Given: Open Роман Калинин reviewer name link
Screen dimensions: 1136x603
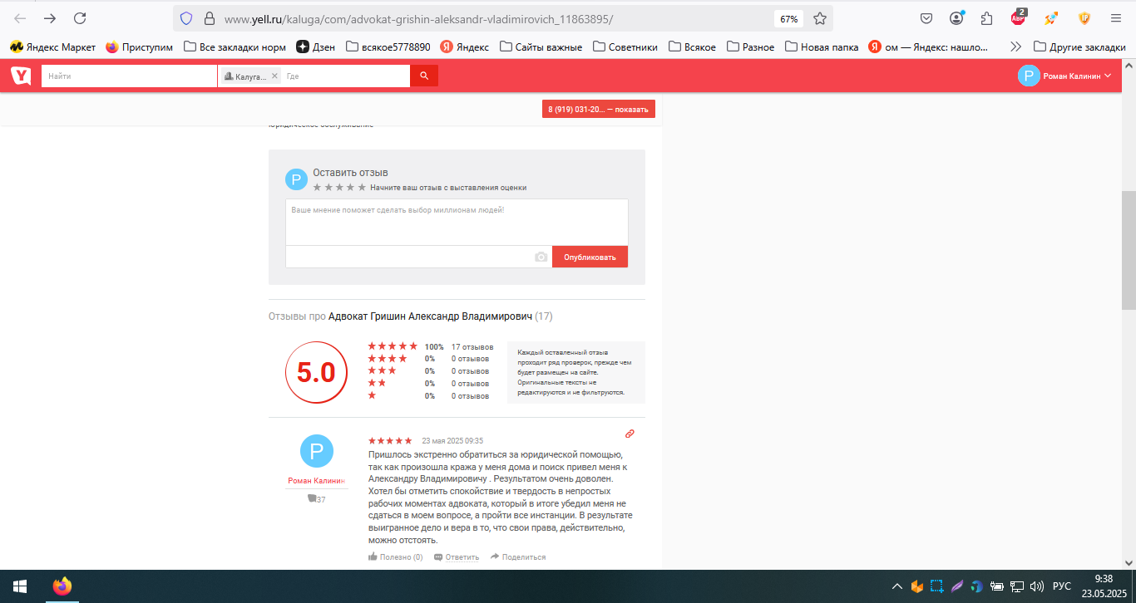Looking at the screenshot, I should point(316,481).
